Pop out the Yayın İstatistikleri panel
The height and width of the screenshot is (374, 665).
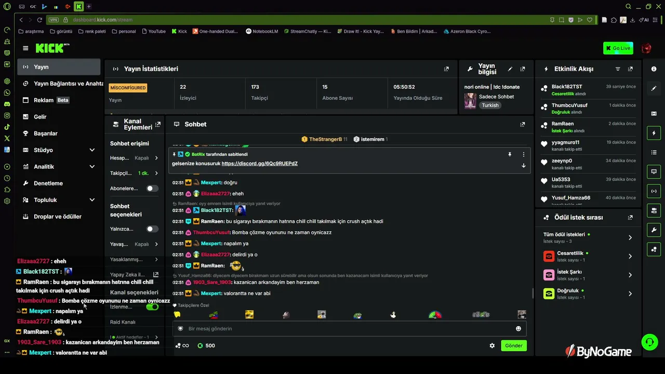pyautogui.click(x=446, y=69)
